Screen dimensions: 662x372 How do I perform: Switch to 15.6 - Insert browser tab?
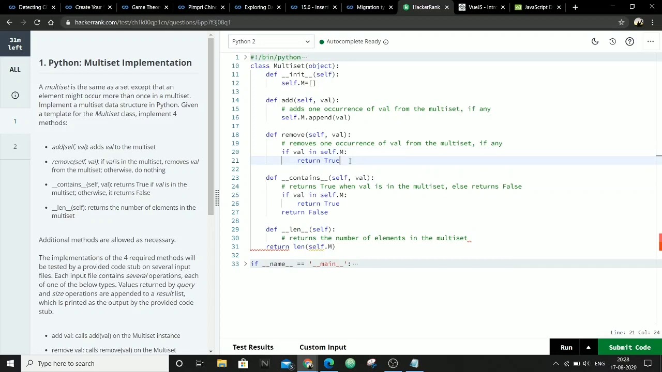point(314,7)
